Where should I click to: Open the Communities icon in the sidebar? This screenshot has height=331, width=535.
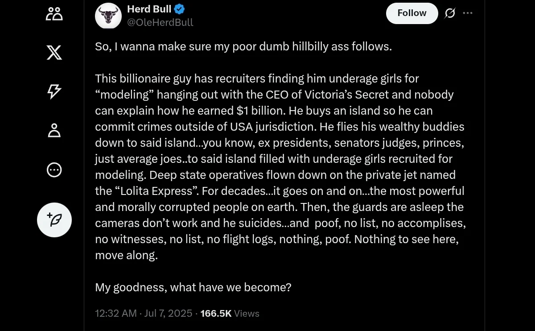(x=54, y=14)
